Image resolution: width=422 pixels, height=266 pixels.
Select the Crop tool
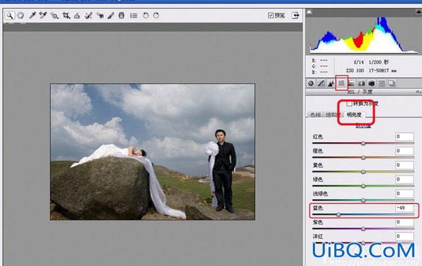click(x=66, y=16)
